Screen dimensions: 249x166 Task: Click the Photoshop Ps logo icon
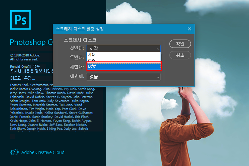[21, 20]
